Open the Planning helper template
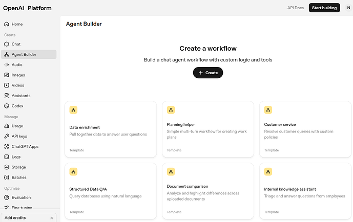 [x=208, y=129]
